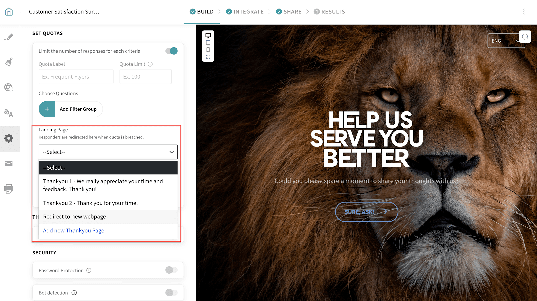Open the paint brush design panel
This screenshot has width=537, height=301.
9,62
